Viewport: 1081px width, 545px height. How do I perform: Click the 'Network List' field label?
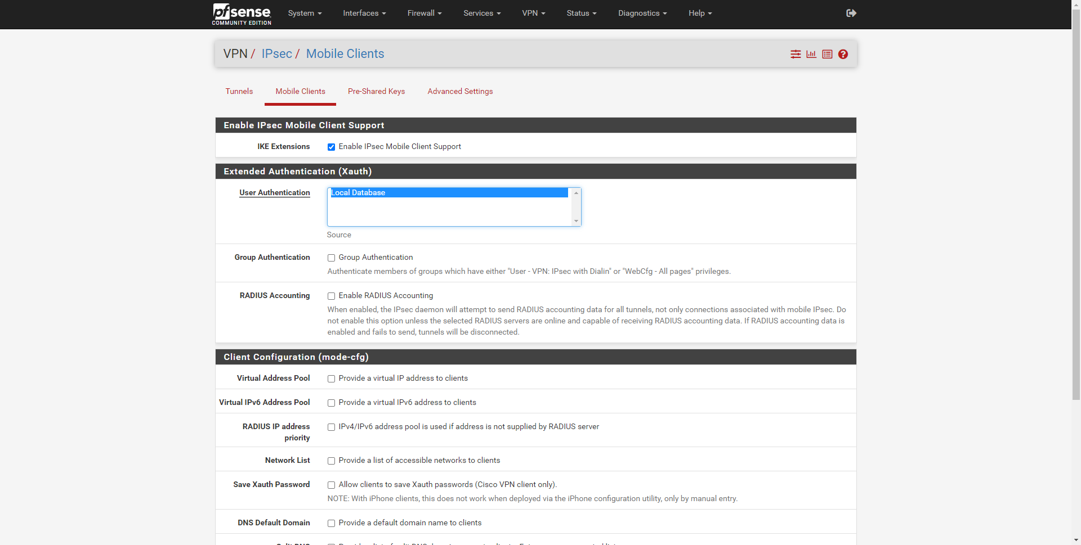(x=288, y=461)
